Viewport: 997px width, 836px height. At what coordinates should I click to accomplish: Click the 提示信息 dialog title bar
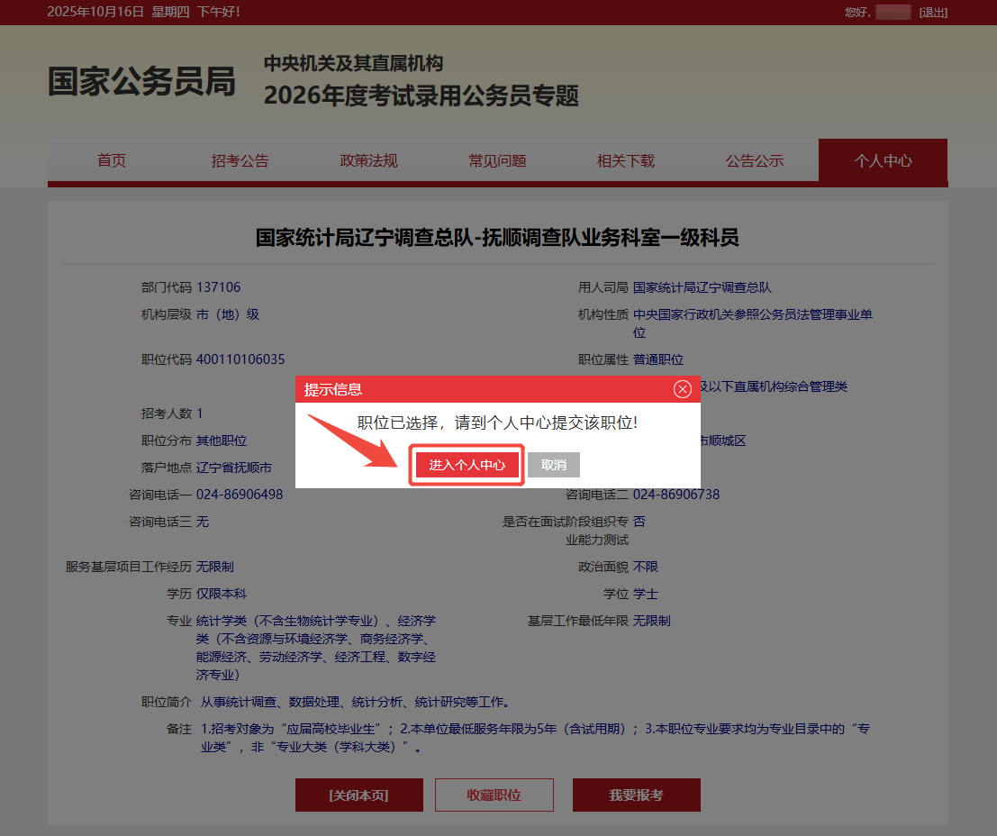point(486,389)
